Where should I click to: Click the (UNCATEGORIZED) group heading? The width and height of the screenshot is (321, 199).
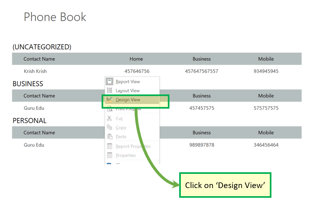42,47
